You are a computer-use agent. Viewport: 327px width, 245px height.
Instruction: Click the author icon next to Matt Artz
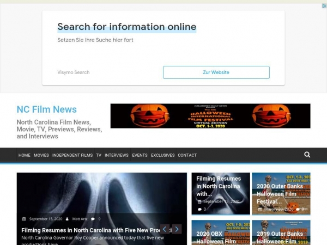(x=67, y=219)
